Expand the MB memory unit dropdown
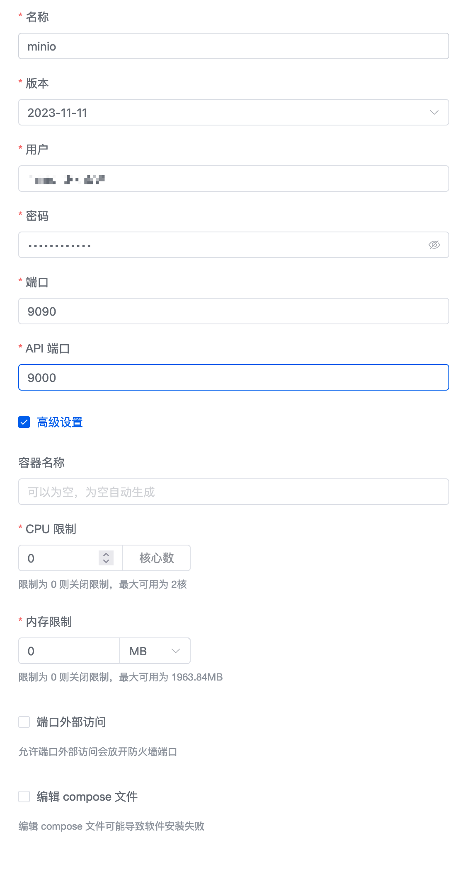Screen dimensions: 465x869 coord(155,651)
